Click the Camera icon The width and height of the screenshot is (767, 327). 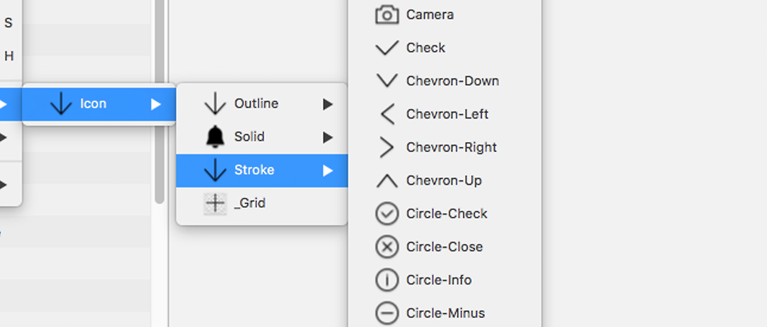coord(387,15)
